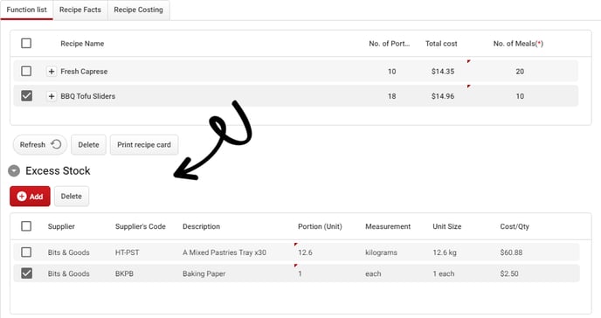Switch to the Function list tab
The height and width of the screenshot is (318, 601).
pyautogui.click(x=26, y=10)
